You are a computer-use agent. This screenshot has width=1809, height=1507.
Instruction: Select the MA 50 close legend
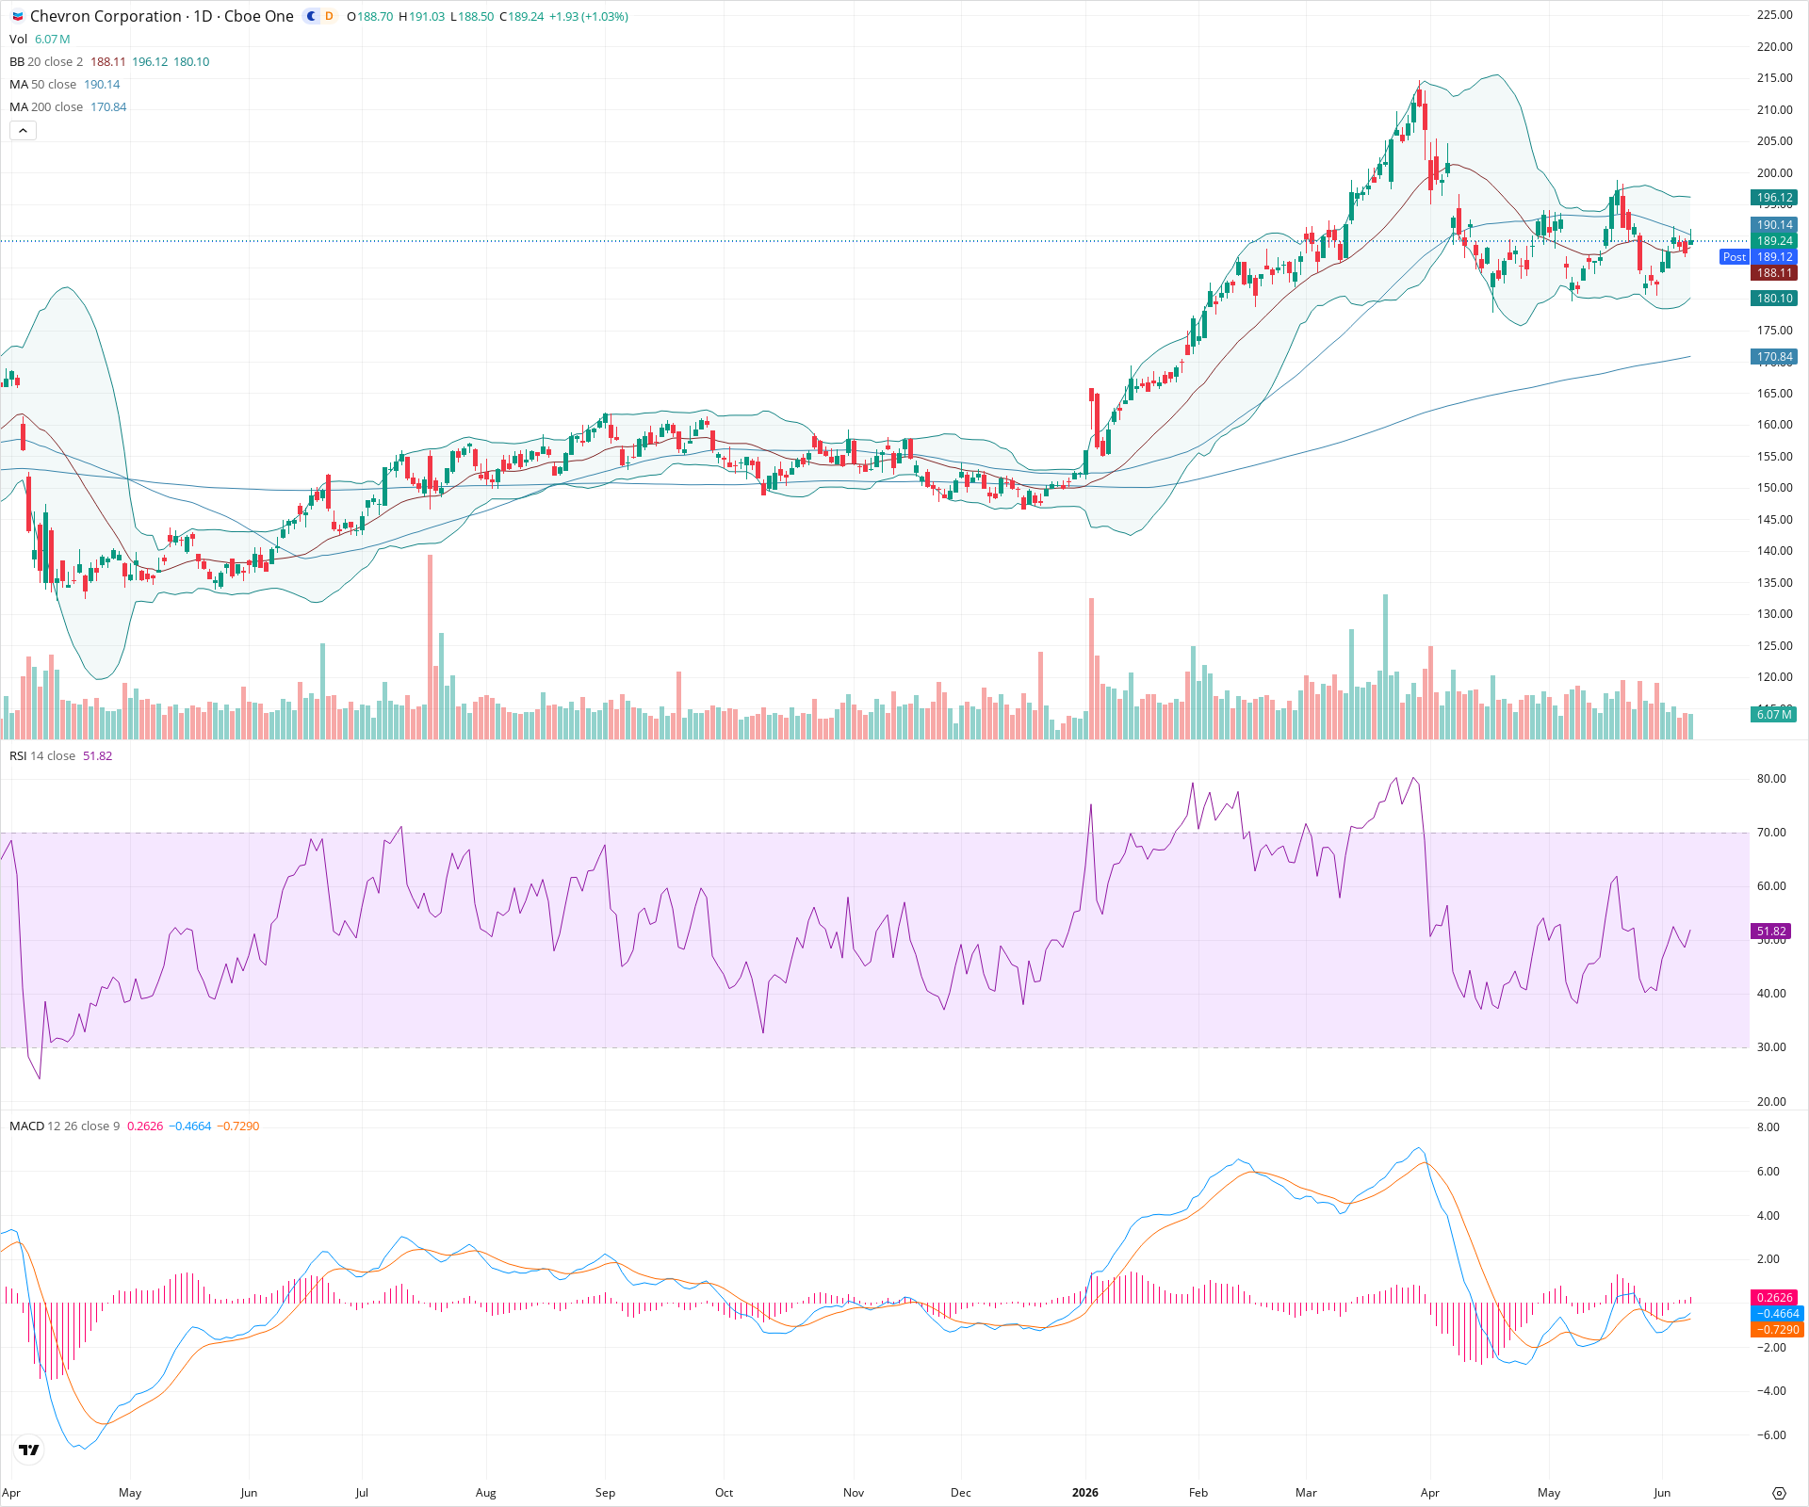click(42, 84)
